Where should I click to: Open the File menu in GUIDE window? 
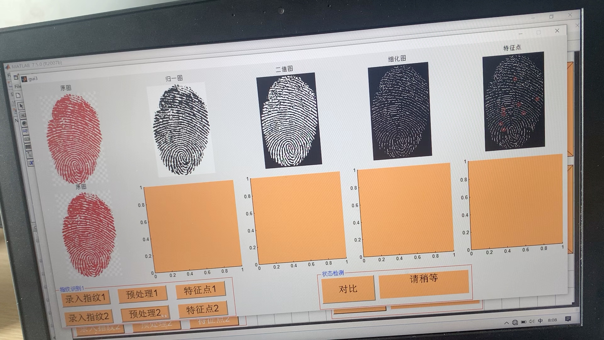pyautogui.click(x=18, y=87)
